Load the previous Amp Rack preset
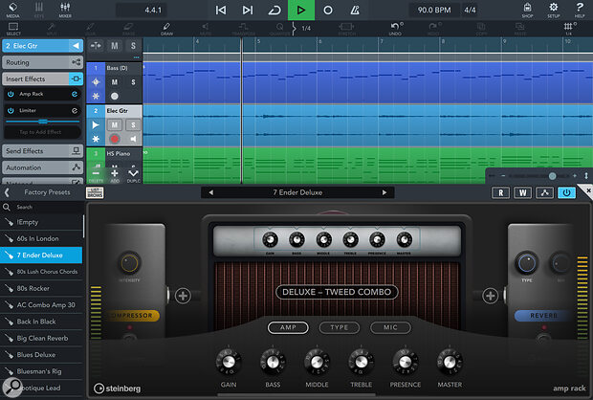 click(x=211, y=192)
